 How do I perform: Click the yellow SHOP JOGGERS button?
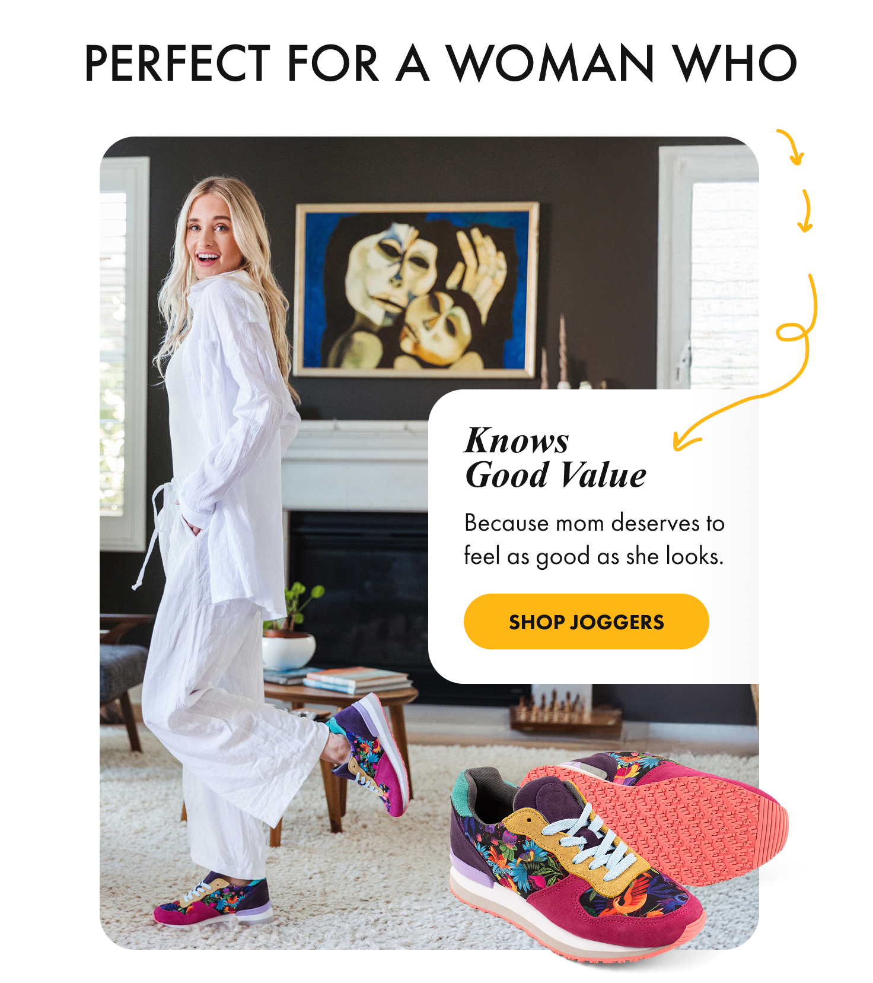pyautogui.click(x=586, y=621)
